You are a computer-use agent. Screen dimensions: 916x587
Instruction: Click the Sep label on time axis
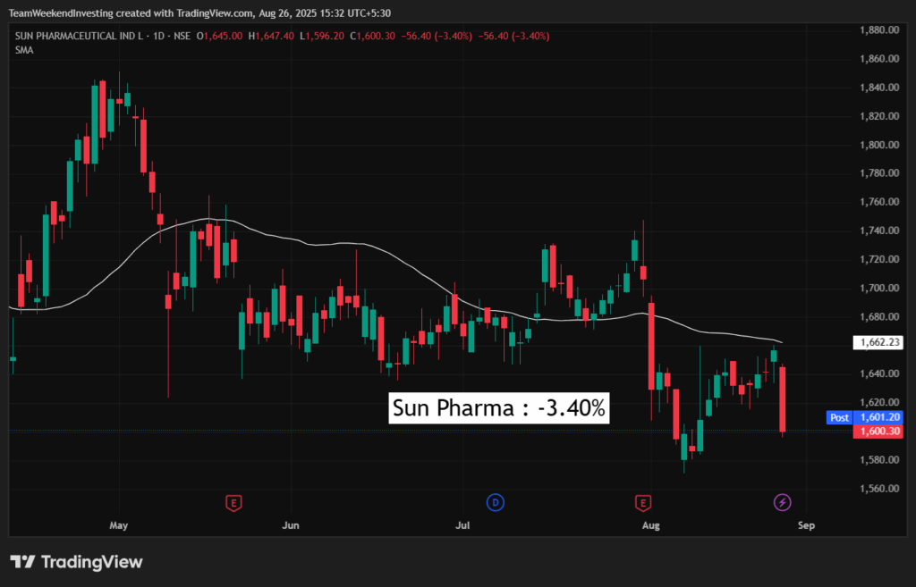point(806,525)
